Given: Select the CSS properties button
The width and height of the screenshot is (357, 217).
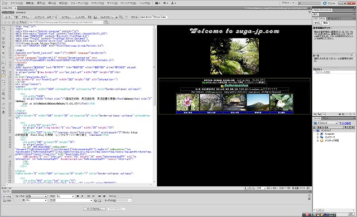Looking at the screenshot, I should (7, 201).
